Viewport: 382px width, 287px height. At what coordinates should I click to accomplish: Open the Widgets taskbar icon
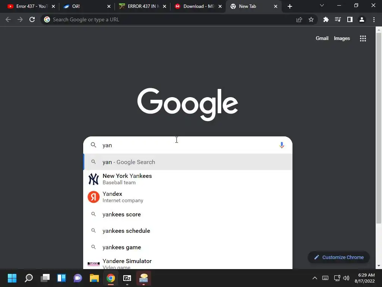pos(62,278)
